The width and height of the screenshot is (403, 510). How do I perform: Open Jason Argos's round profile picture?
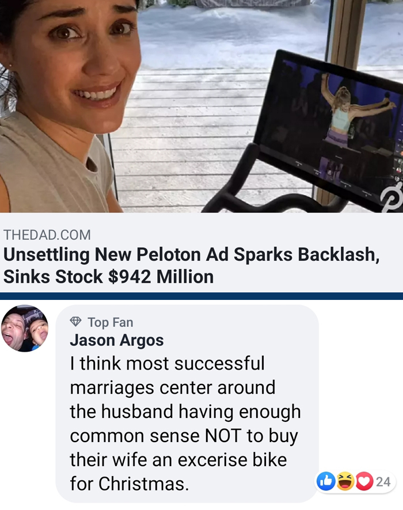point(25,329)
